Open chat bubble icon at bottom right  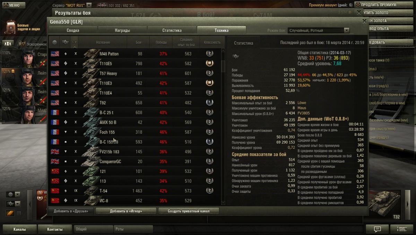[x=377, y=229]
